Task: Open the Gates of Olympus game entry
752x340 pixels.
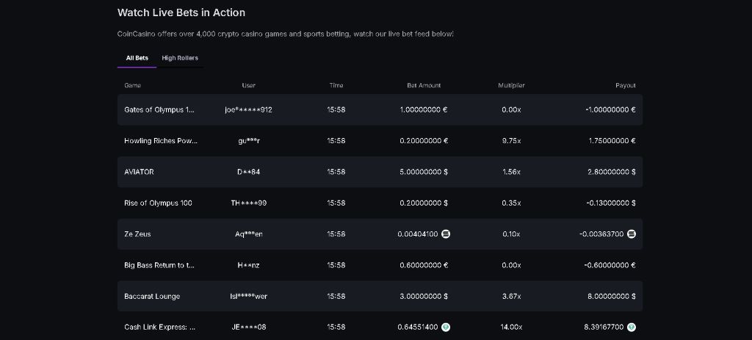Action: [159, 110]
